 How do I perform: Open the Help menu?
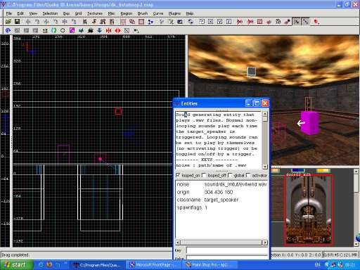pyautogui.click(x=190, y=13)
